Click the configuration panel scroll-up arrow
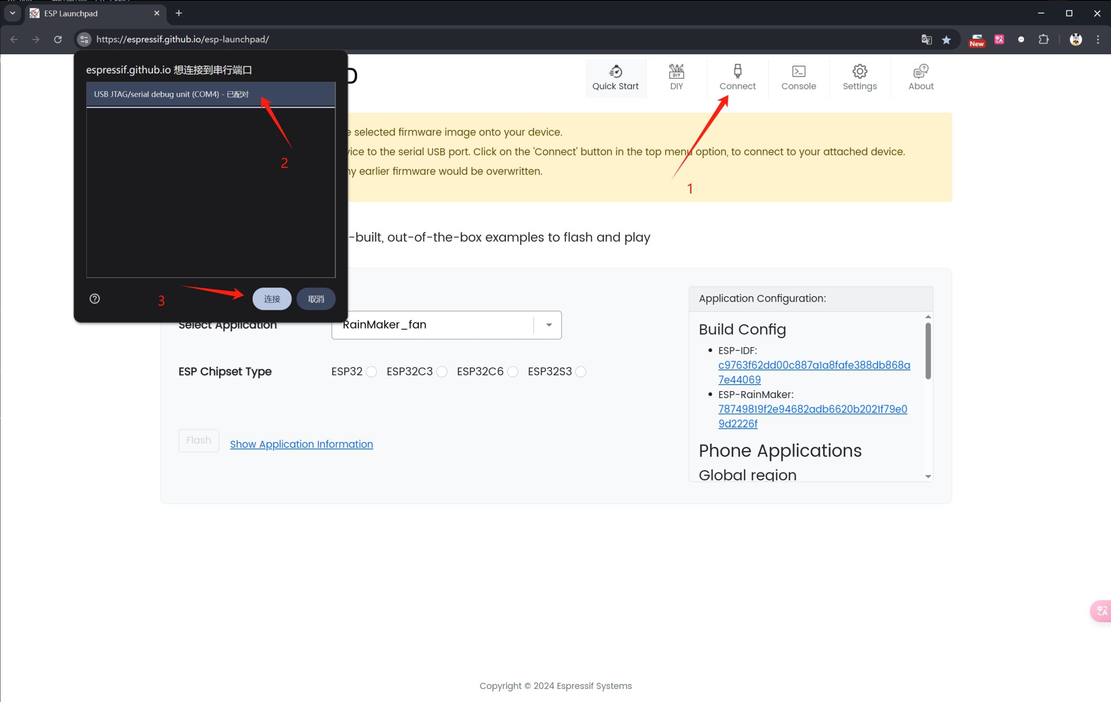 (928, 316)
